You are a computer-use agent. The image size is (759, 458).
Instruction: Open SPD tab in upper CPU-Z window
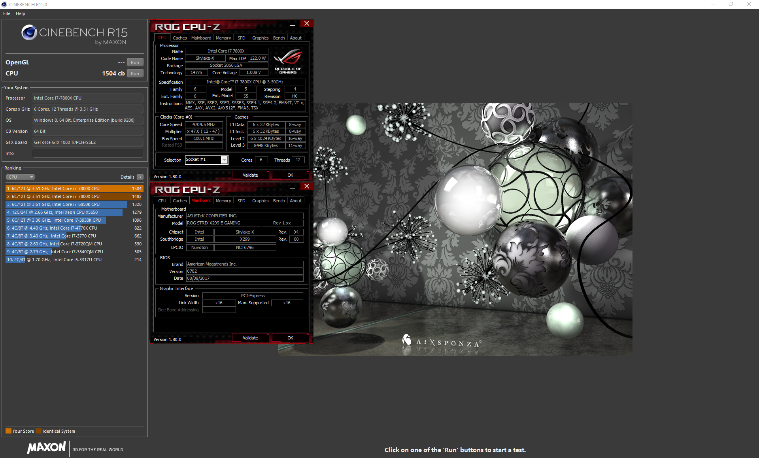[x=241, y=38]
